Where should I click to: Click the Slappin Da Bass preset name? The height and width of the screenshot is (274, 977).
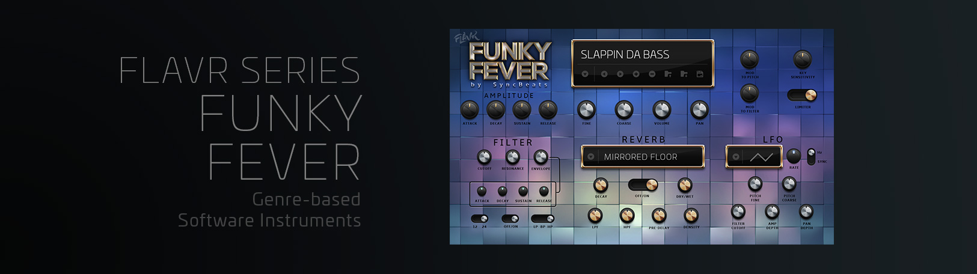tap(625, 55)
